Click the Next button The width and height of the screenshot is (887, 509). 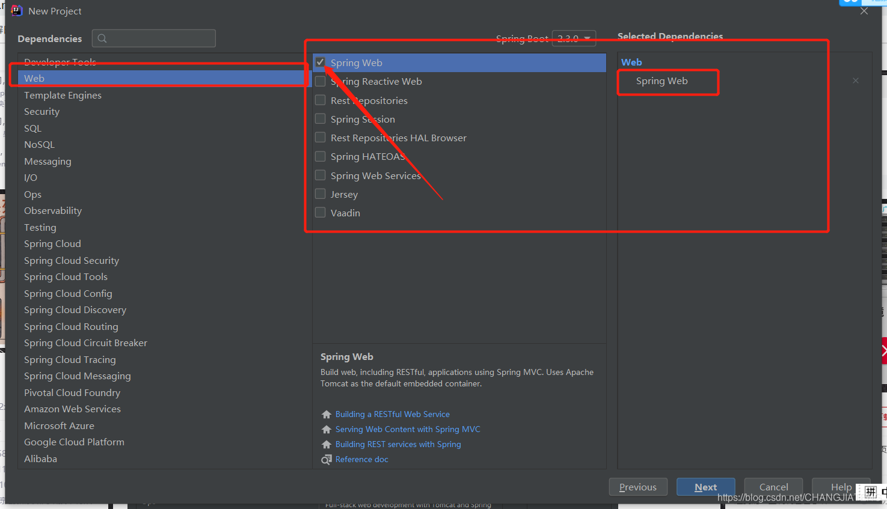coord(705,487)
